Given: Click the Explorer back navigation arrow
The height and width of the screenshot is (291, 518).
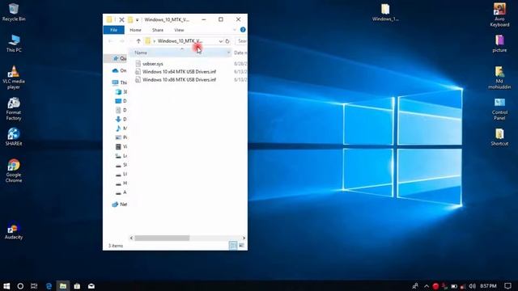Looking at the screenshot, I should (x=111, y=41).
